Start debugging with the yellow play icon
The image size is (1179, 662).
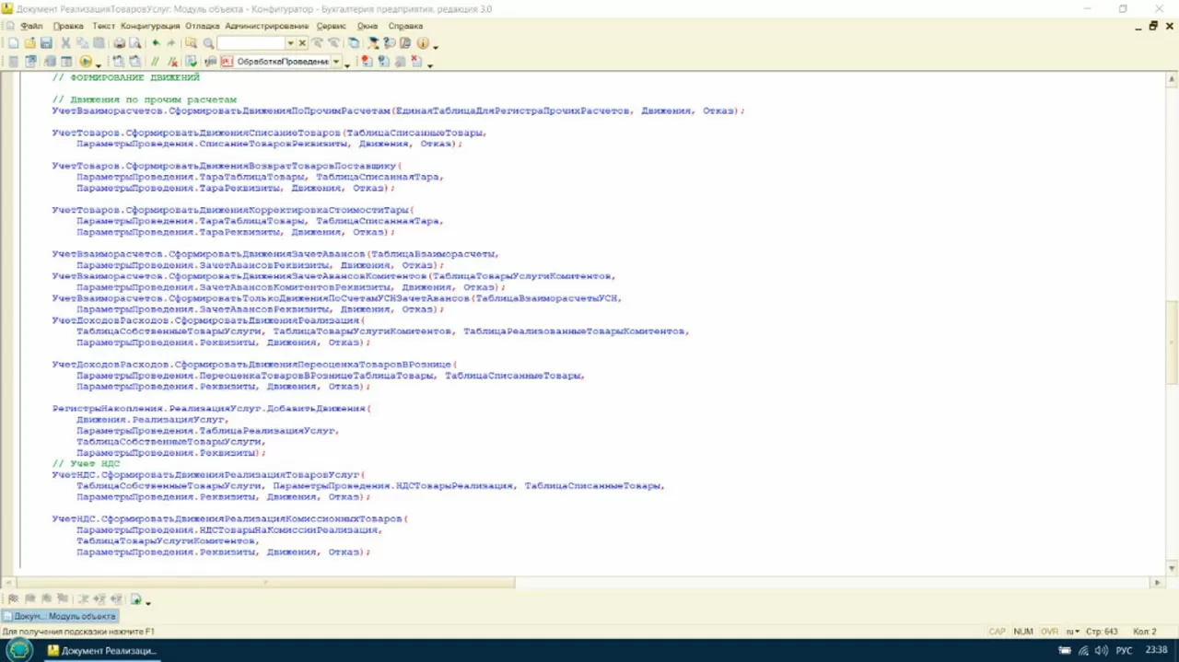(86, 62)
